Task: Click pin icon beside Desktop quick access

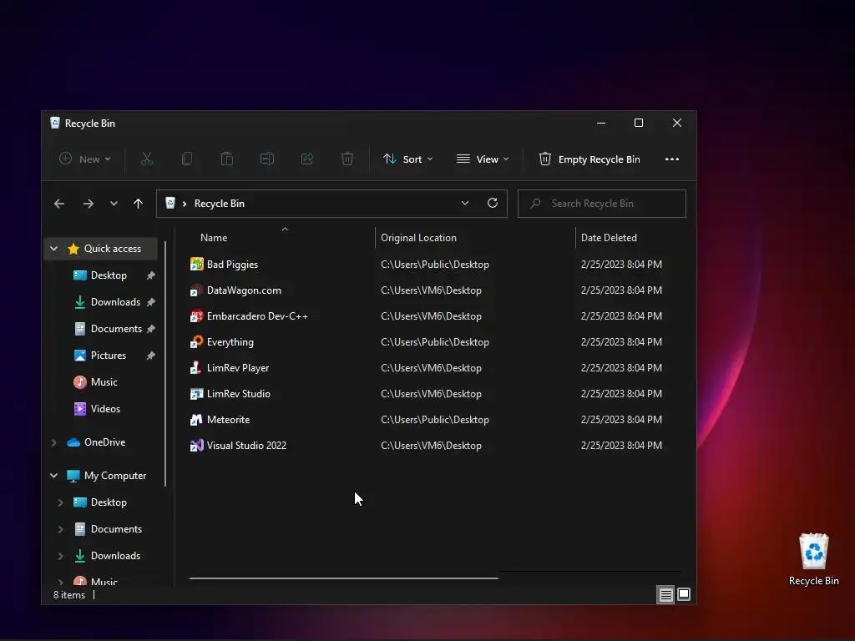Action: (x=151, y=275)
